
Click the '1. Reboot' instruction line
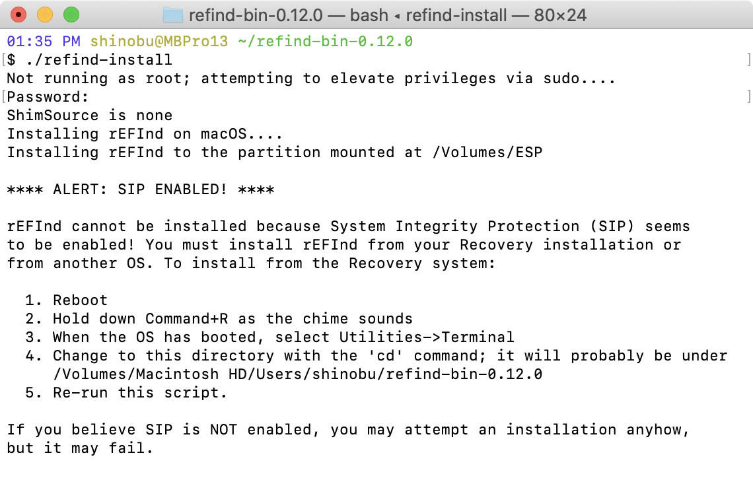tap(67, 300)
